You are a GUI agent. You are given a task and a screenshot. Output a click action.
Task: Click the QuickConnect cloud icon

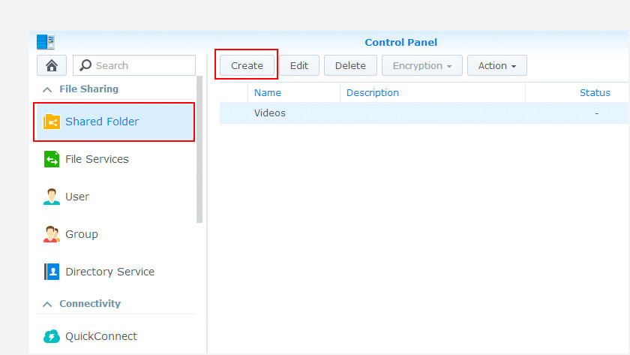click(x=52, y=336)
